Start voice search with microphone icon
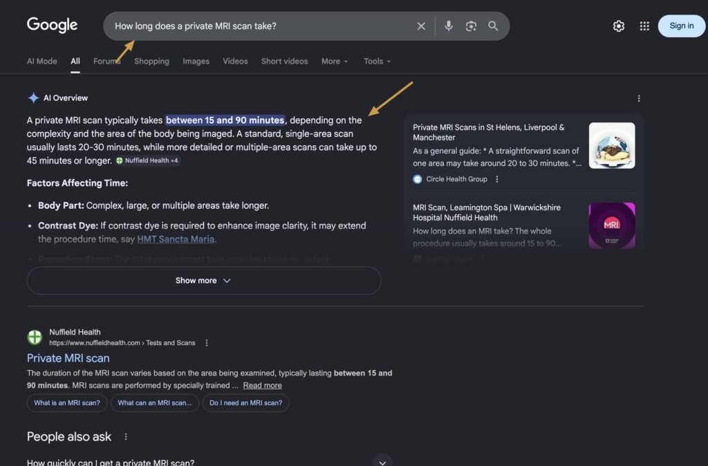Image resolution: width=708 pixels, height=466 pixels. pos(449,26)
